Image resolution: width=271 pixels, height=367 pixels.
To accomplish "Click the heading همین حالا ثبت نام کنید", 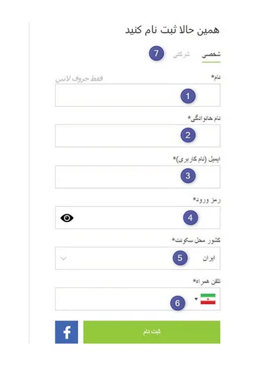I will coord(172,30).
